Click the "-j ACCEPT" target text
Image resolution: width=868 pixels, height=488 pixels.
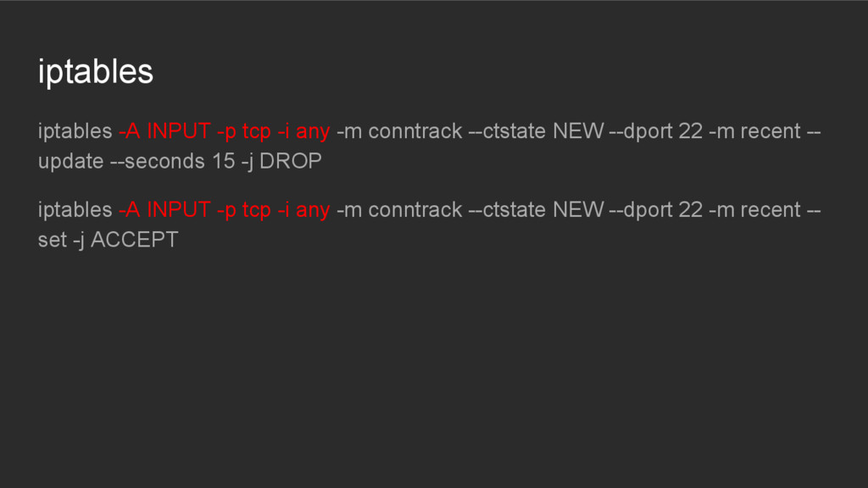pyautogui.click(x=125, y=240)
